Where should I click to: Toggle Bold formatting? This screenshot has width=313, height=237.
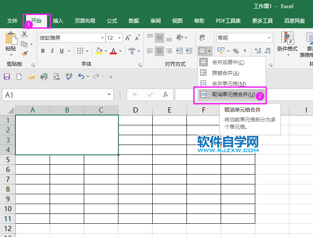click(x=43, y=51)
